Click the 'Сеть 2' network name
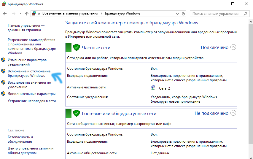 tap(164, 88)
